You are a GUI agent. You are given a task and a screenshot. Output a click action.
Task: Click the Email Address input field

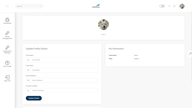point(64,80)
